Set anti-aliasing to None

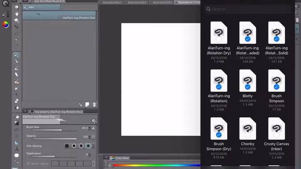point(67,146)
